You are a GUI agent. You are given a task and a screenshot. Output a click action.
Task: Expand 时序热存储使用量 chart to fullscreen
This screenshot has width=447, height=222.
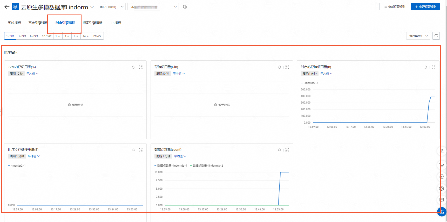click(434, 67)
